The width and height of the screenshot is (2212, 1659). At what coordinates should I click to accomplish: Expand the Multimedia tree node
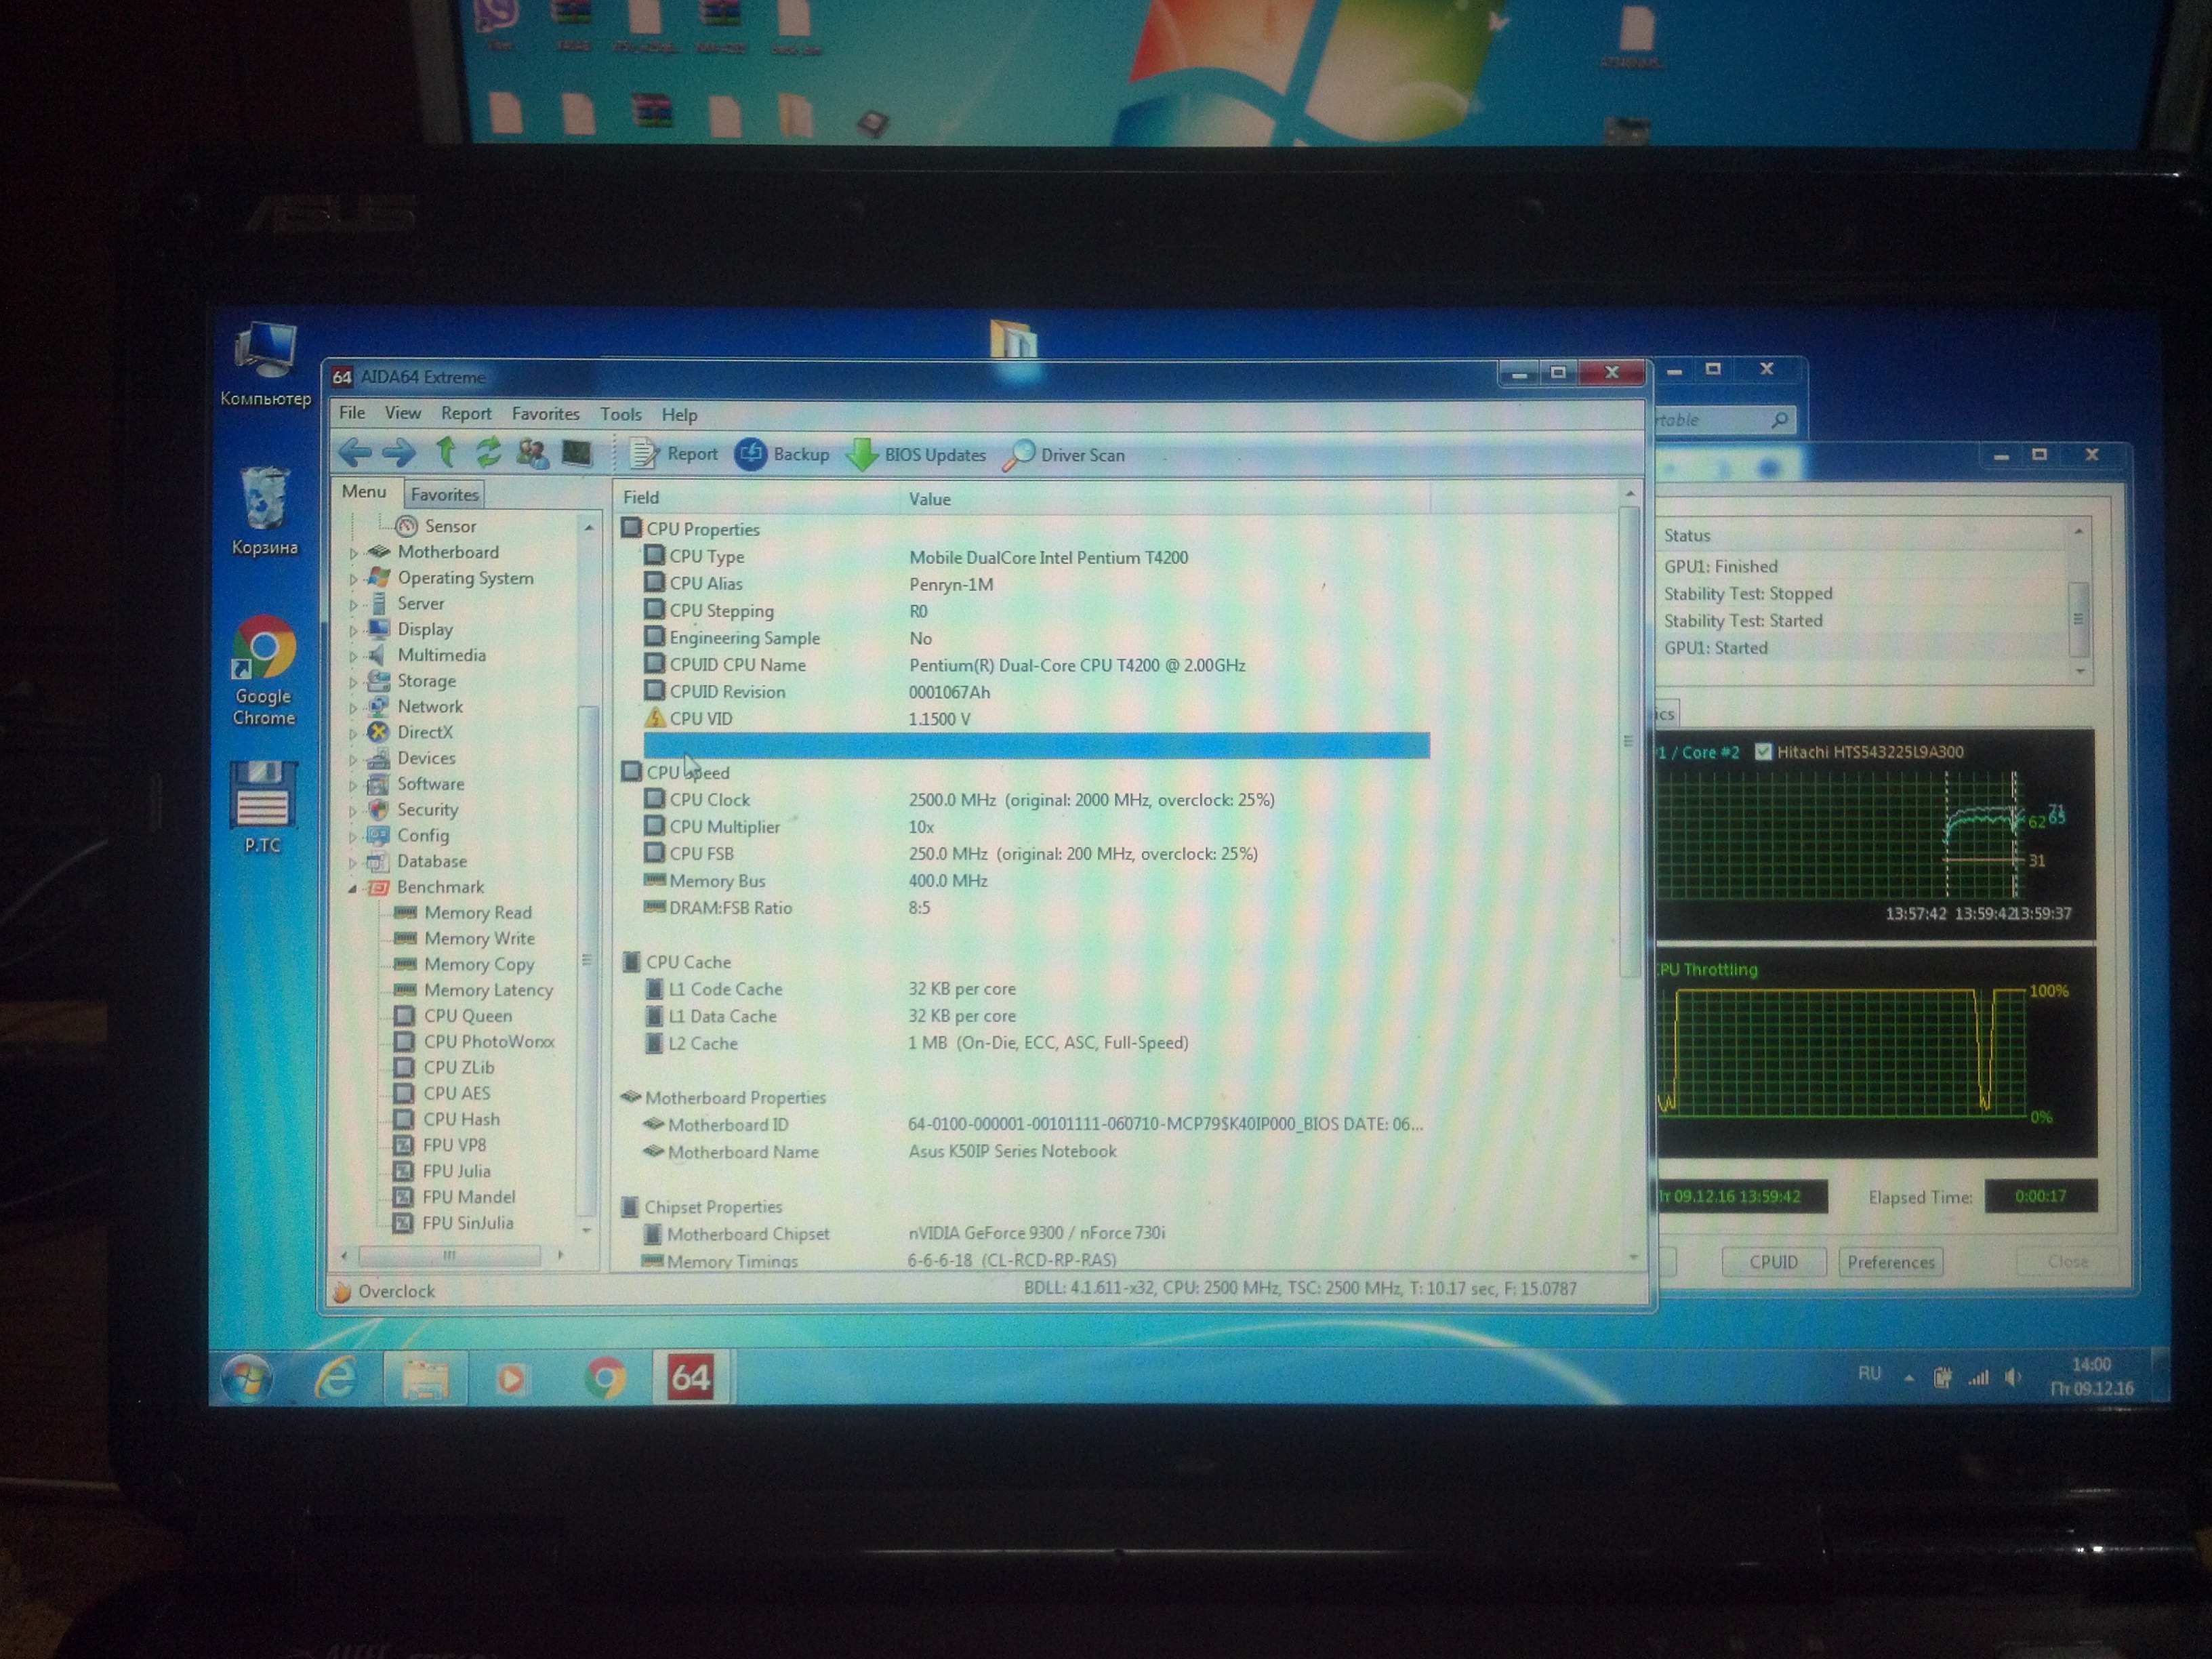(353, 656)
